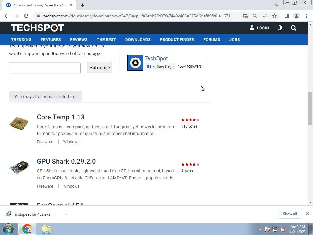This screenshot has height=235, width=313.
Task: Click the muted volume tray icon
Action: click(282, 229)
